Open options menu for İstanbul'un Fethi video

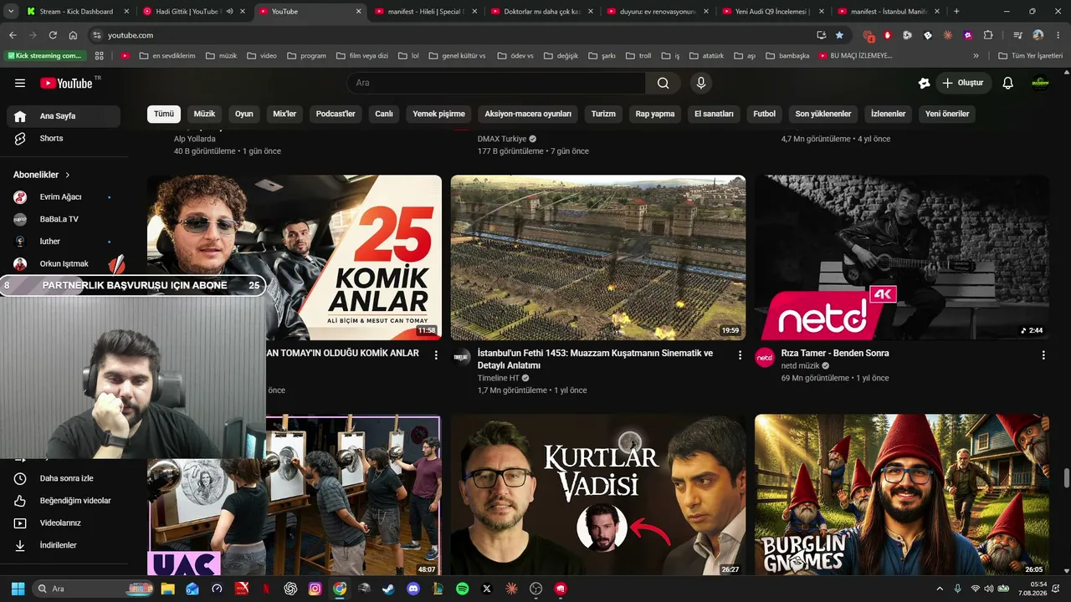pos(740,355)
